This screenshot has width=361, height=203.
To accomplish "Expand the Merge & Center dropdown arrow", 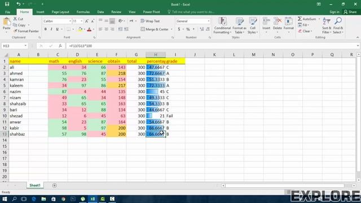I will pyautogui.click(x=171, y=29).
